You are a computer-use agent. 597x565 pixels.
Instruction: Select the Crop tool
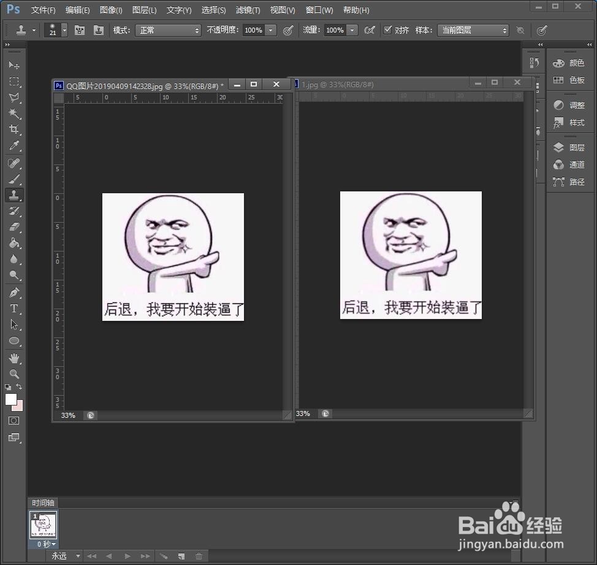coord(14,129)
